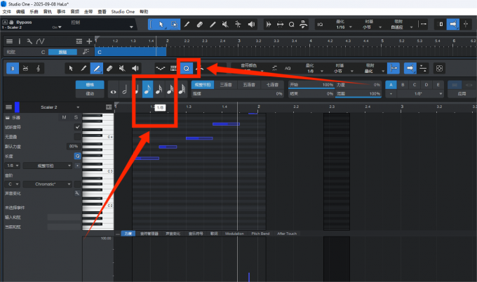Viewport: 477px width, 282px height.
Task: Select the Paint (pencil) tool in editor toolbar
Action: coord(96,68)
